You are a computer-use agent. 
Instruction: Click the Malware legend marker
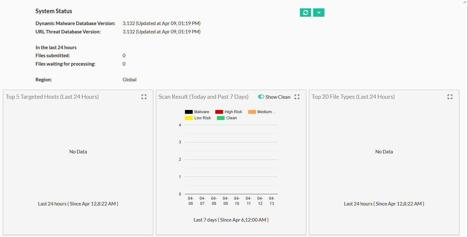click(188, 112)
